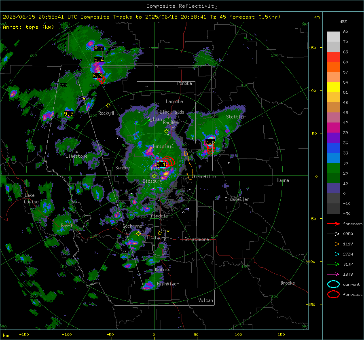Click the yellow diamond marker above Didsbury

click(154, 176)
